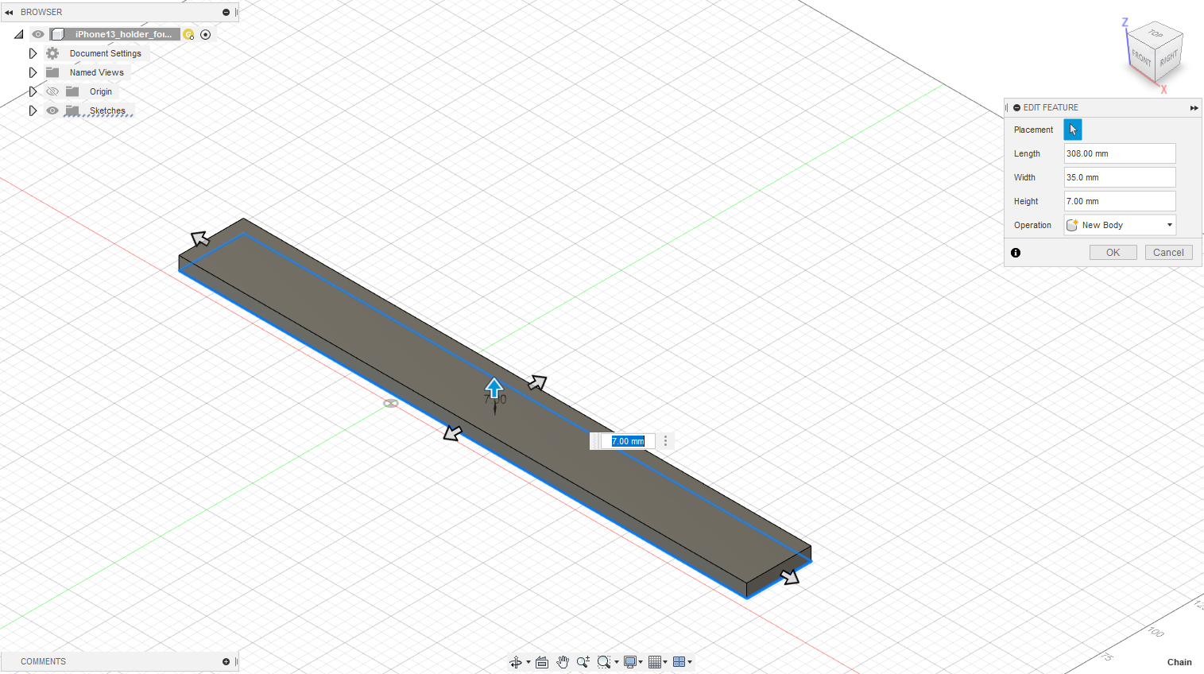Expand Edit Feature dialog with double-arrow icon
The width and height of the screenshot is (1204, 674).
point(1194,108)
